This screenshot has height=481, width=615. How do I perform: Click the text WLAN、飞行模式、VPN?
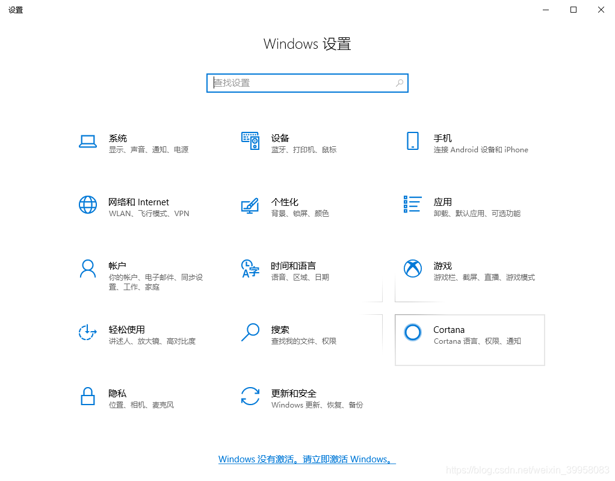pos(149,214)
